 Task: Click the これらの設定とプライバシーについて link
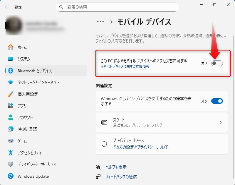(x=141, y=147)
